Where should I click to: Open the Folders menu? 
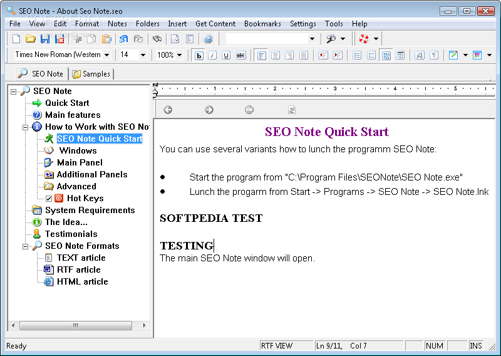click(148, 24)
